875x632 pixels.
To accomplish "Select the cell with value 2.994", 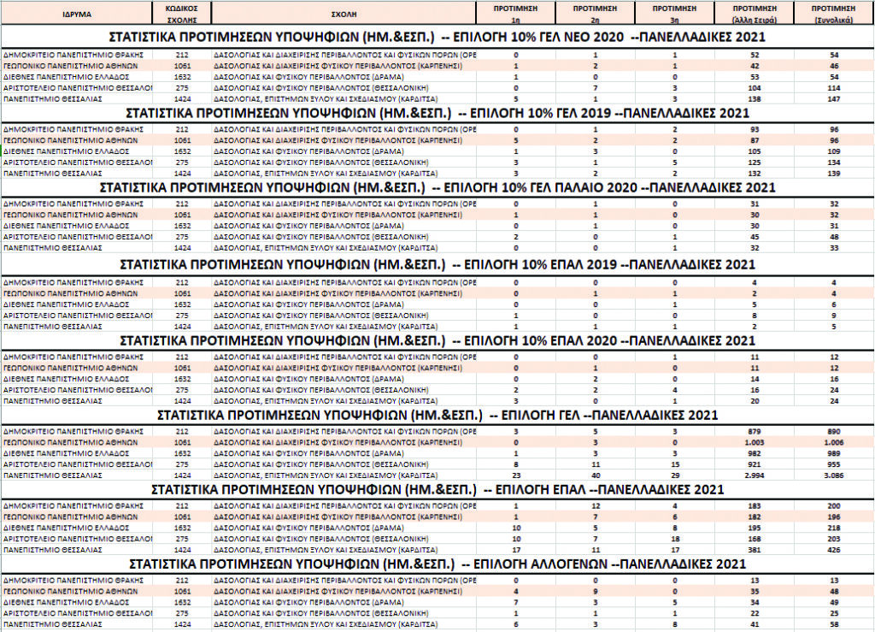I will click(754, 473).
